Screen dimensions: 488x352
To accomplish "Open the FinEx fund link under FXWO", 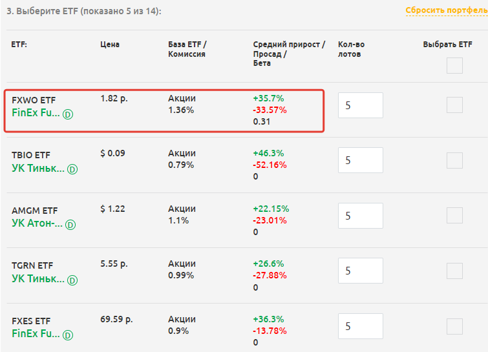I will [36, 113].
